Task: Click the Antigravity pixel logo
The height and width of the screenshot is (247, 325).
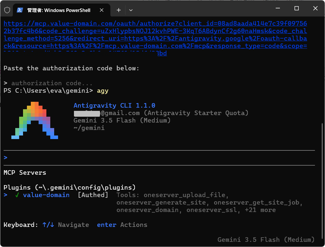Action: click(35, 120)
